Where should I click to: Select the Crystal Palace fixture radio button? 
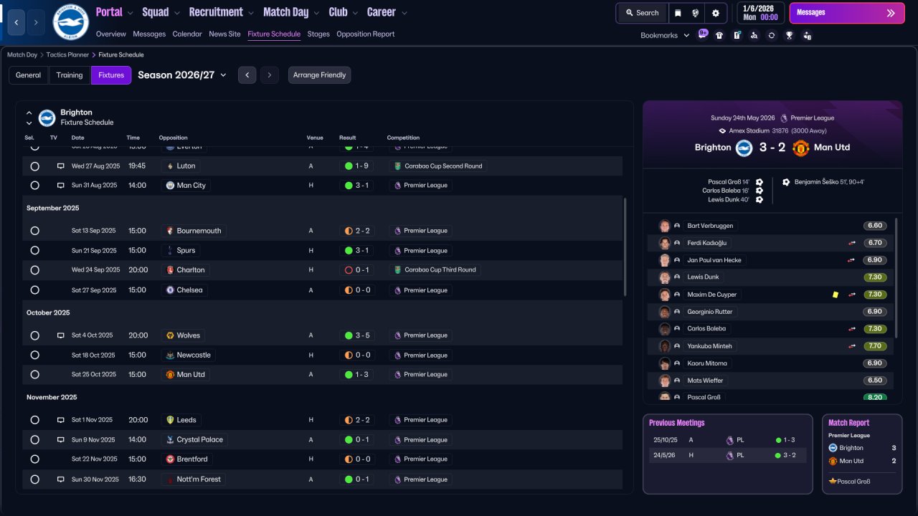[34, 440]
